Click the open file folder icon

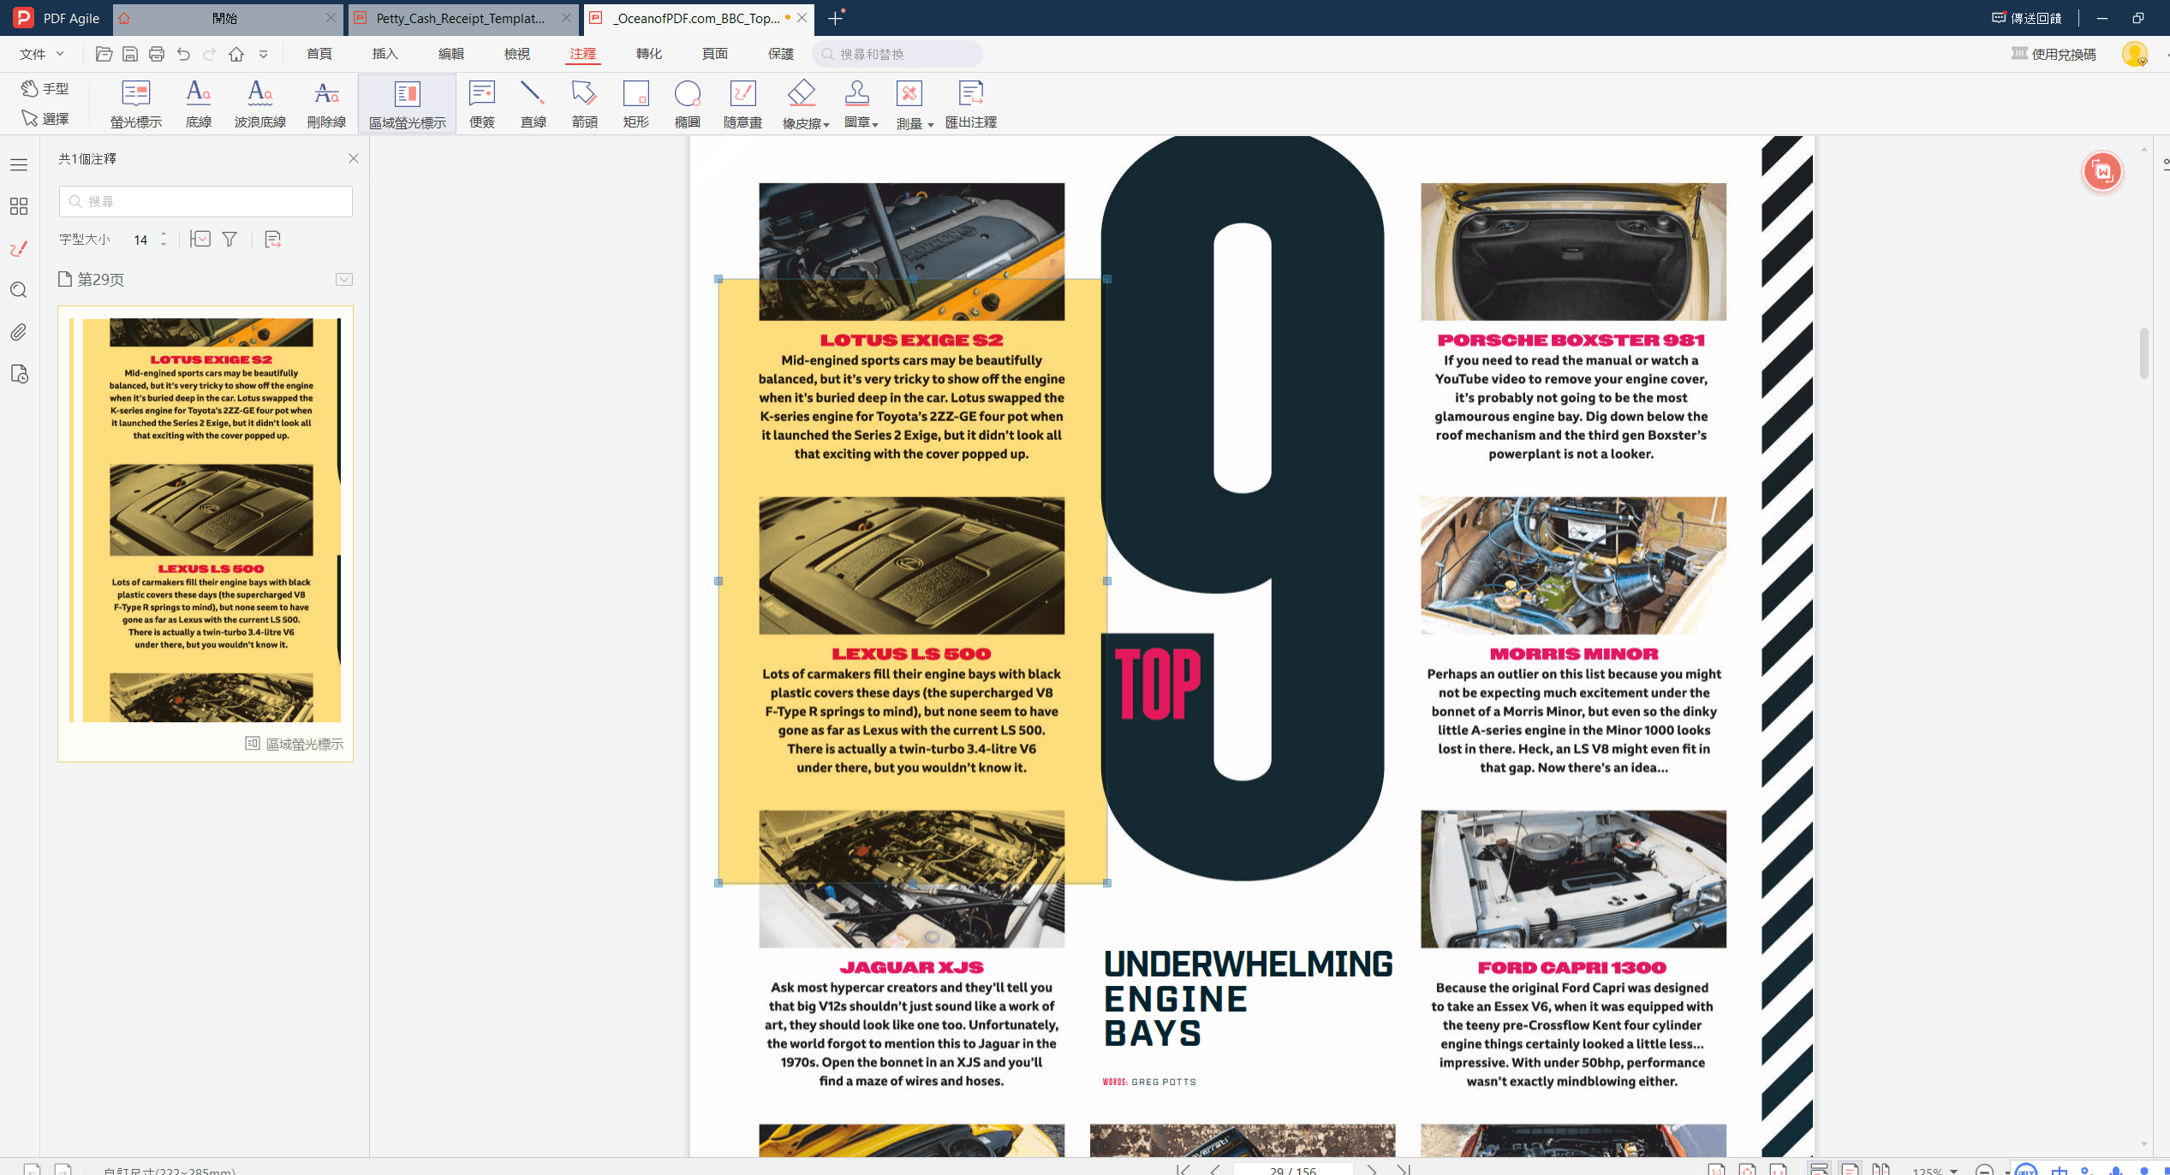[104, 54]
